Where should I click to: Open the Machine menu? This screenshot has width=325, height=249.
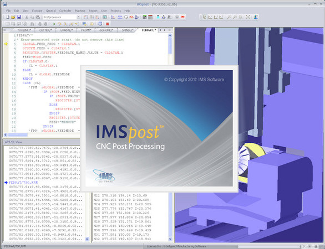(80, 11)
